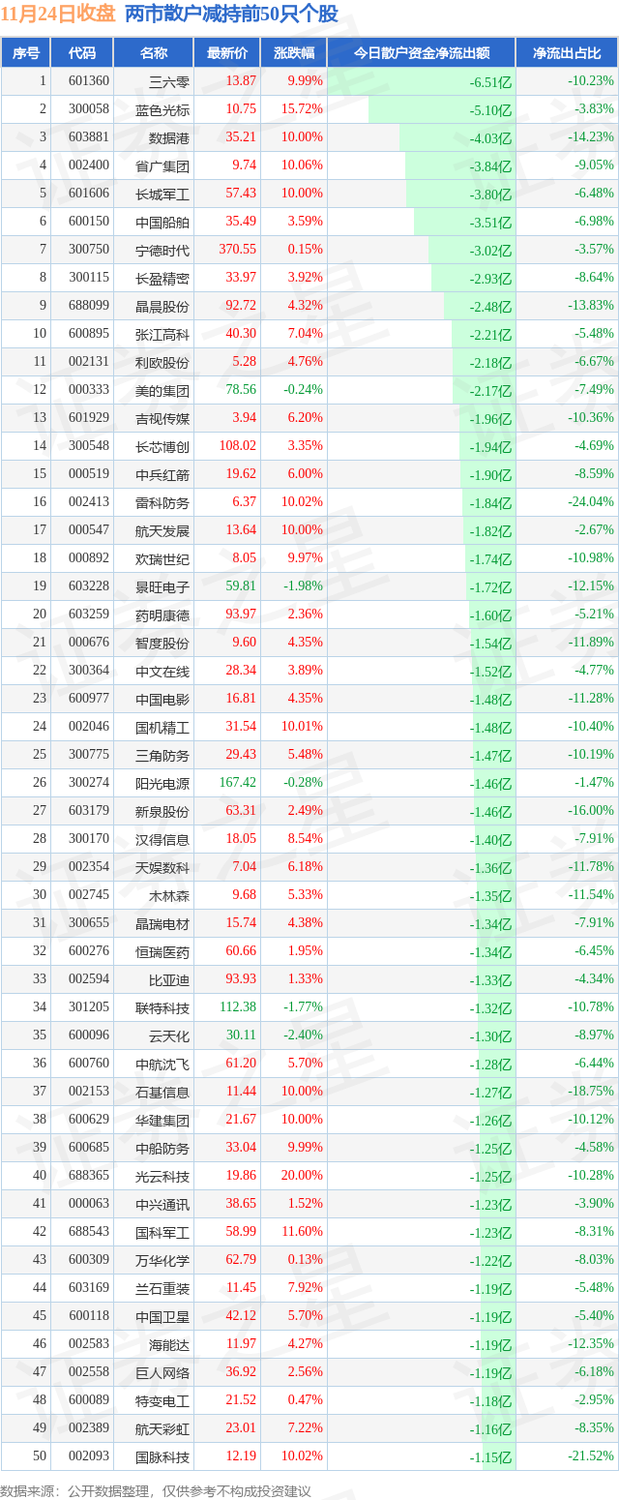This screenshot has height=1500, width=619.
Task: Select 张江高科 change 7.04%
Action: point(305,334)
